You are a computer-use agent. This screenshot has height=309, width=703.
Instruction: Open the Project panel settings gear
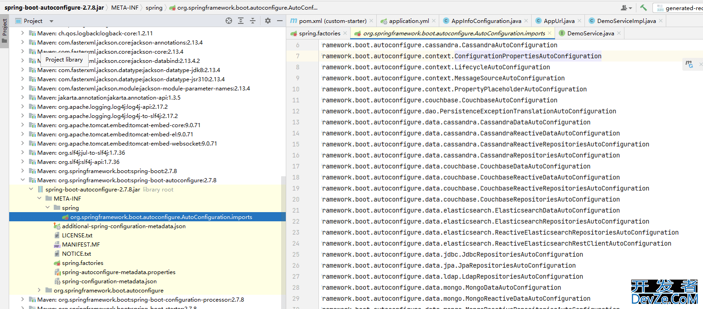click(x=268, y=21)
